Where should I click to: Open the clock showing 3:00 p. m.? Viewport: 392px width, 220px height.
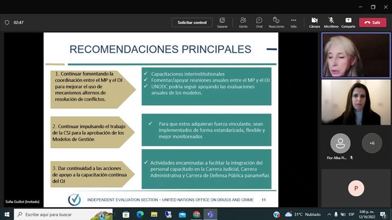pyautogui.click(x=367, y=215)
